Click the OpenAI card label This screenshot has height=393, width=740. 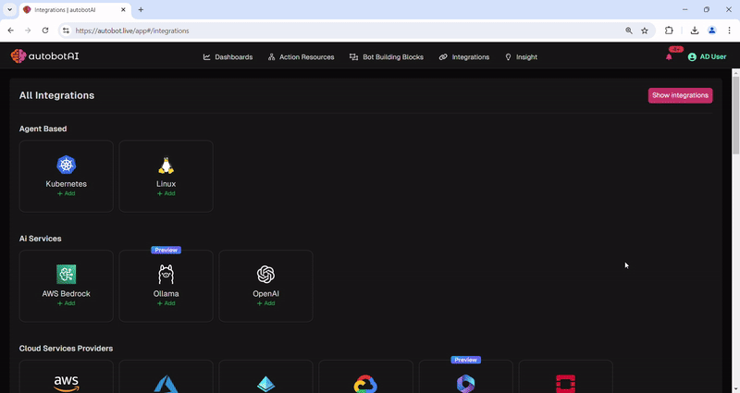point(265,294)
